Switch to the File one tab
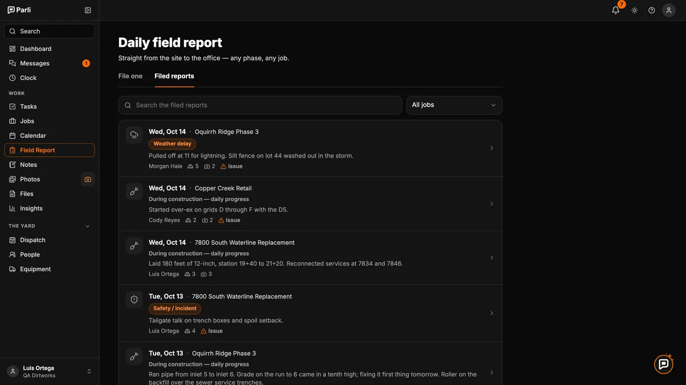This screenshot has width=686, height=385. (130, 76)
